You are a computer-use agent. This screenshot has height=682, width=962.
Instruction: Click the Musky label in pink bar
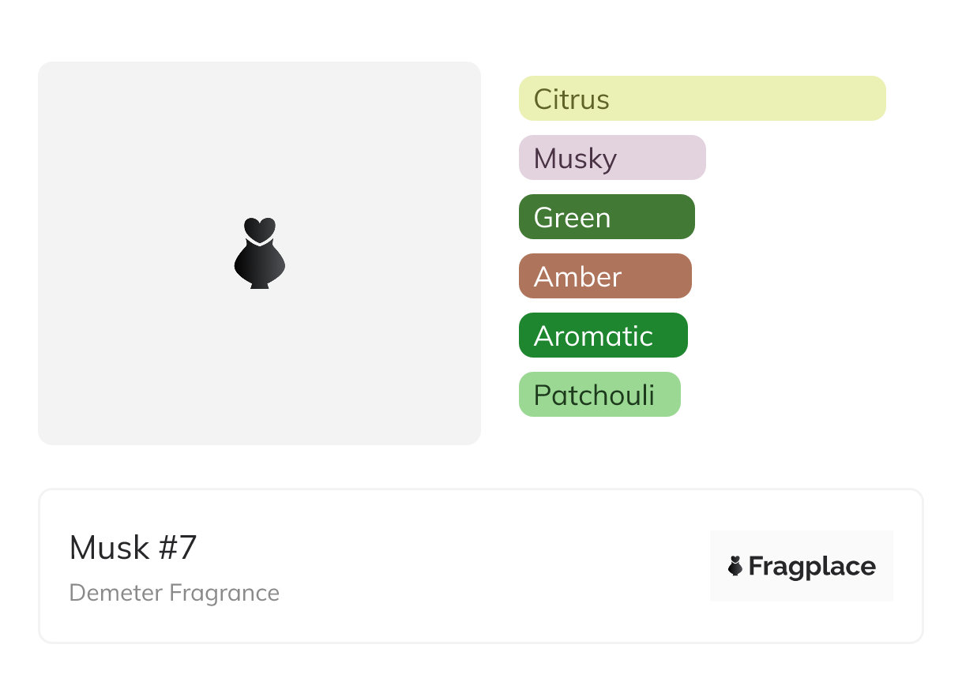click(x=574, y=159)
